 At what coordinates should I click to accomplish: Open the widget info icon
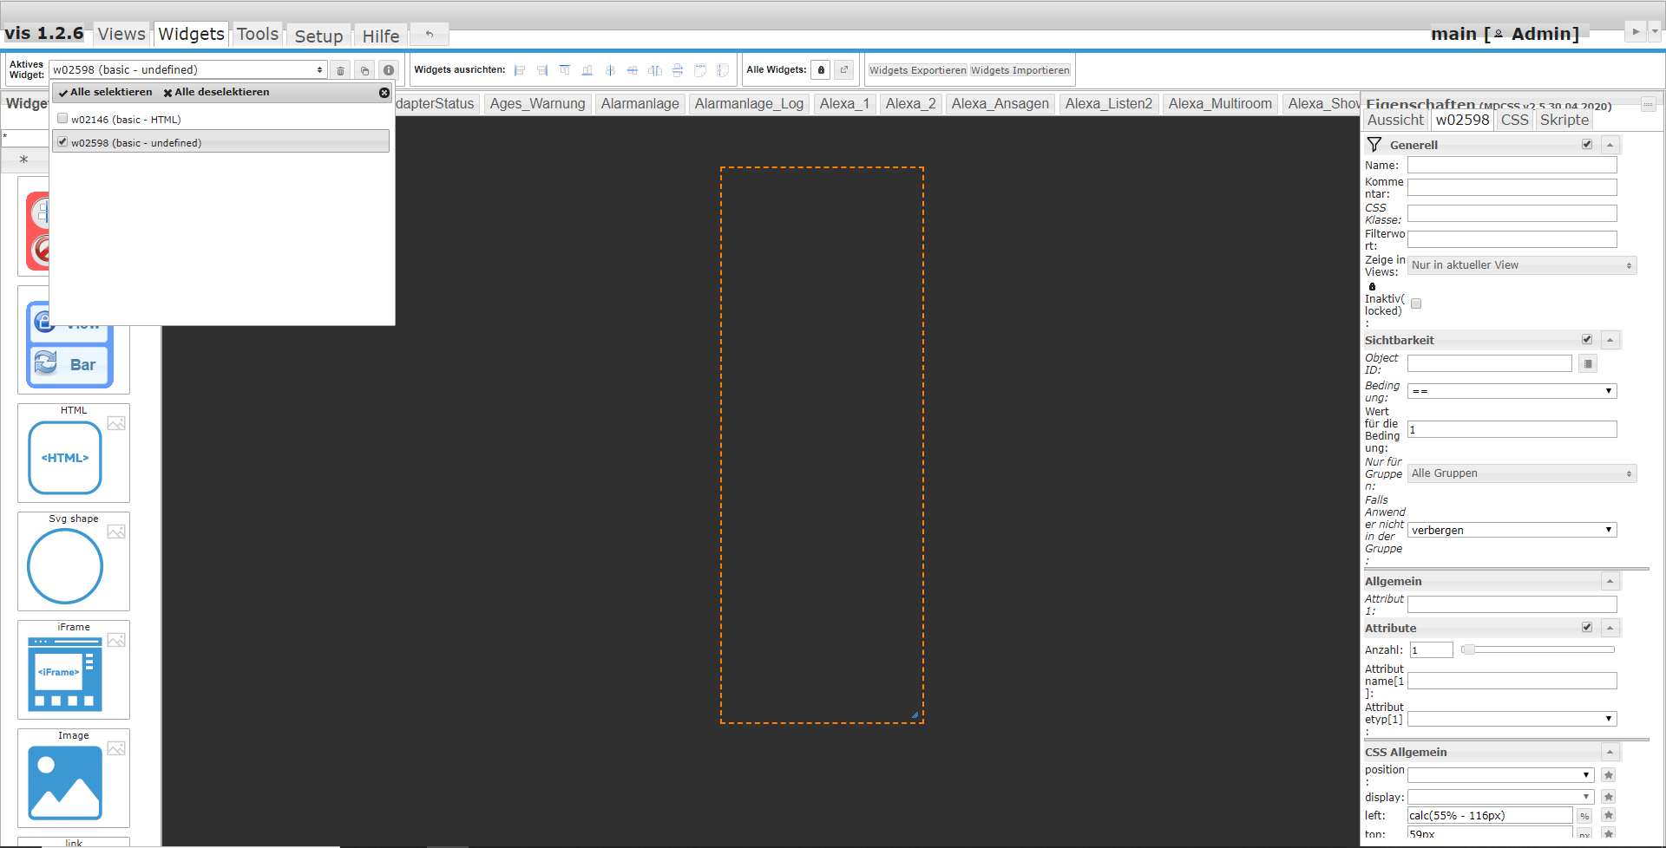click(x=389, y=70)
